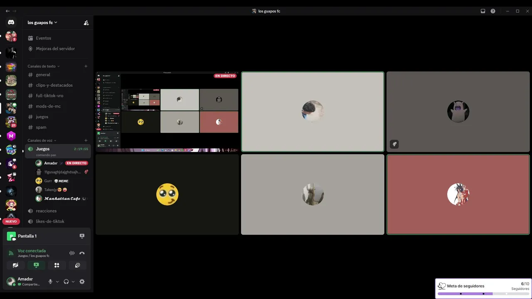This screenshot has width=532, height=299.
Task: Mute the microphone
Action: point(50,282)
